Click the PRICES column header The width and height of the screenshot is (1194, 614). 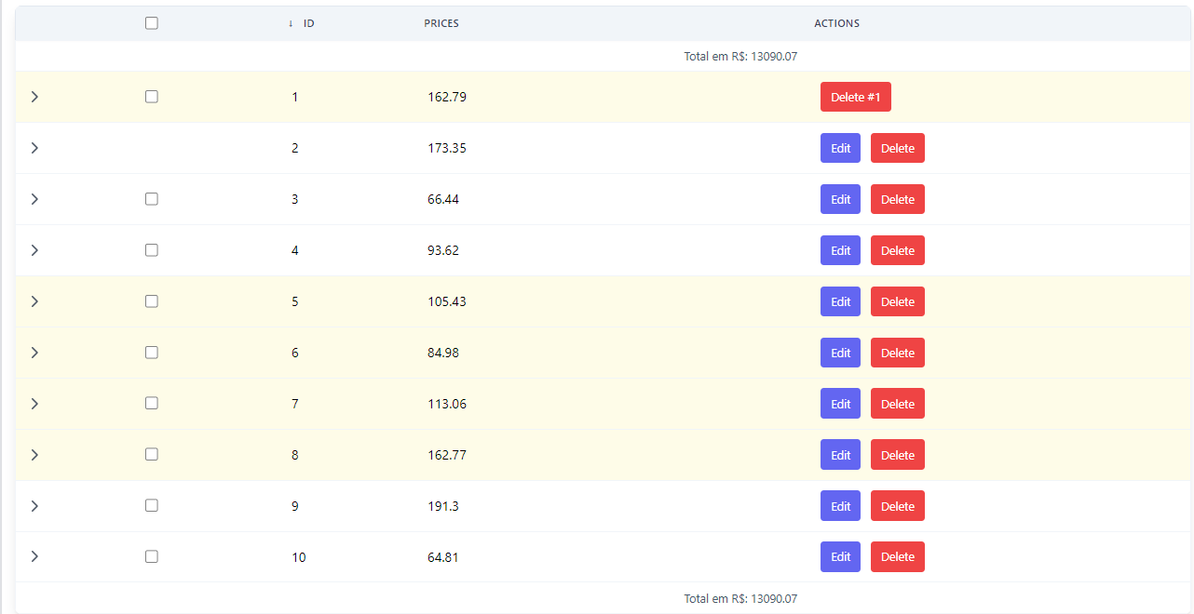pyautogui.click(x=441, y=23)
